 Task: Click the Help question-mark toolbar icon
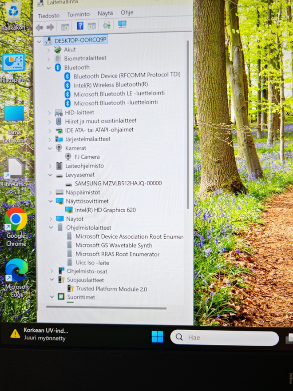[80, 26]
